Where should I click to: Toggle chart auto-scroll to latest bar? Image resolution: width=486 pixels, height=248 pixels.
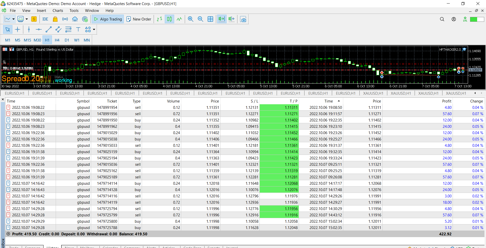pos(221,19)
